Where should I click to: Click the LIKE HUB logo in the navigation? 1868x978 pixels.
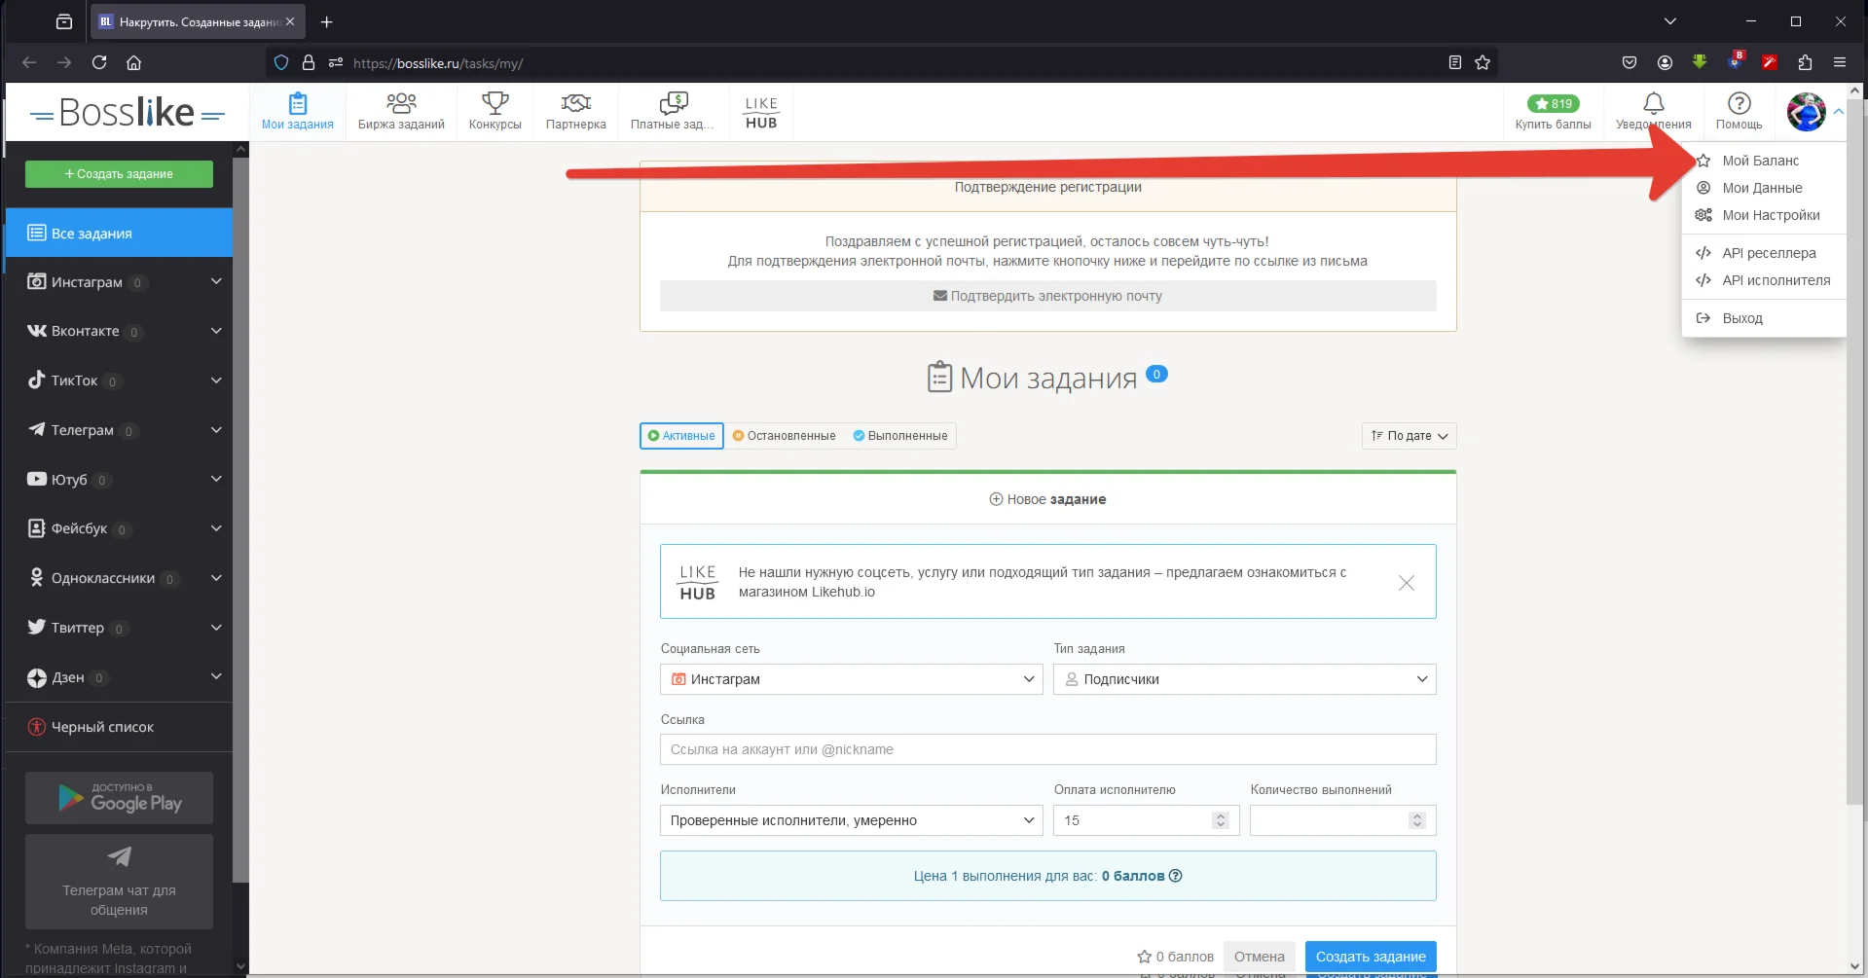760,112
